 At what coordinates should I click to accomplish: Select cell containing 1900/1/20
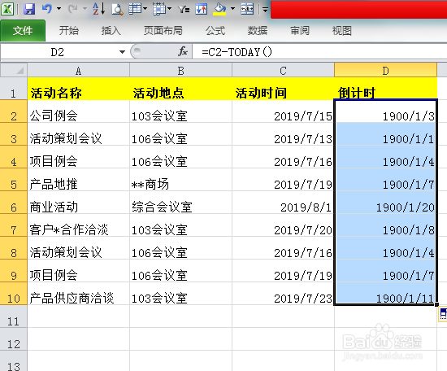click(x=385, y=203)
